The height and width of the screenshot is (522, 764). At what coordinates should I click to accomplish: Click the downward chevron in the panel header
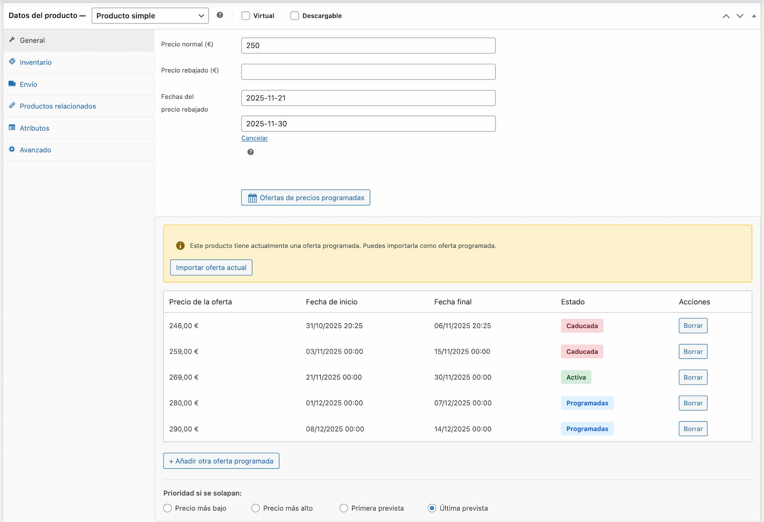pyautogui.click(x=740, y=16)
